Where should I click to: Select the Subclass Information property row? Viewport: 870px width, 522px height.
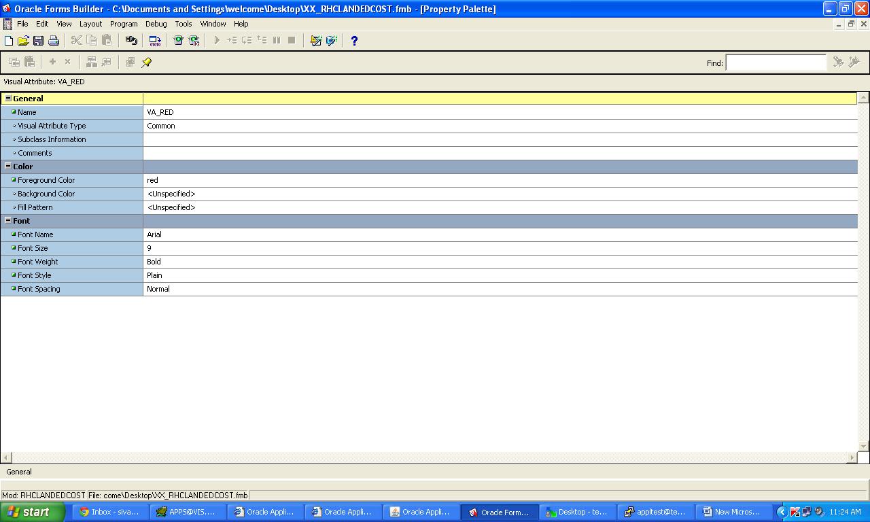pyautogui.click(x=429, y=139)
